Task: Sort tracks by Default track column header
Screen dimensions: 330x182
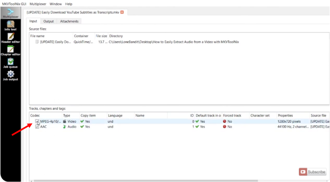Action: [208, 116]
